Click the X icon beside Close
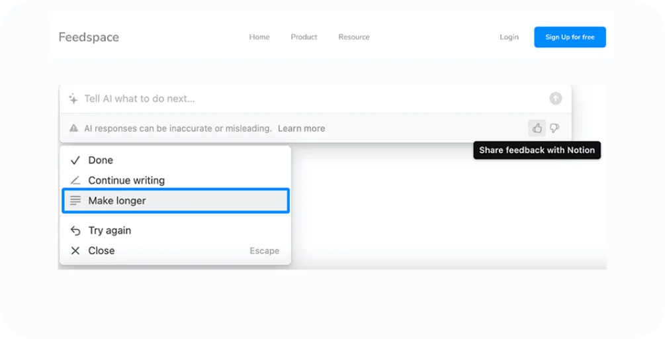Image resolution: width=665 pixels, height=339 pixels. [x=75, y=251]
